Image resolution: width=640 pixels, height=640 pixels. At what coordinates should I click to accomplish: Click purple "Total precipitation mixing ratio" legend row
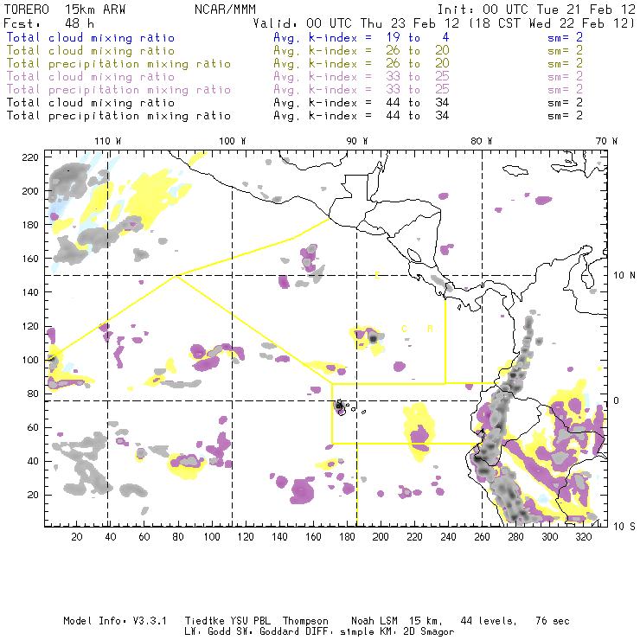tap(118, 90)
